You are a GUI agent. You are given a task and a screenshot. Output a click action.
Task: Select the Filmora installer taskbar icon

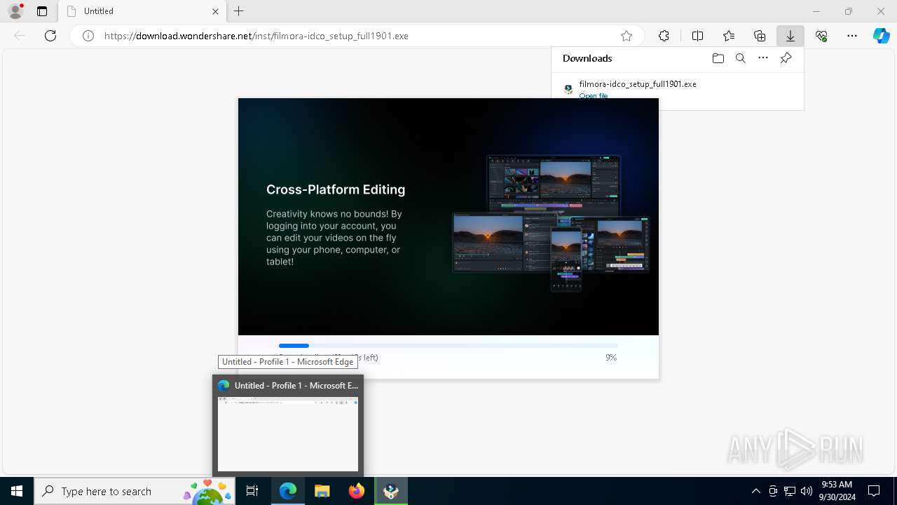point(391,491)
